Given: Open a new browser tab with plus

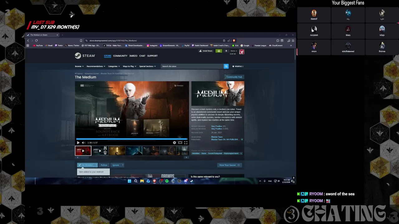Looking at the screenshot, I should [62, 35].
